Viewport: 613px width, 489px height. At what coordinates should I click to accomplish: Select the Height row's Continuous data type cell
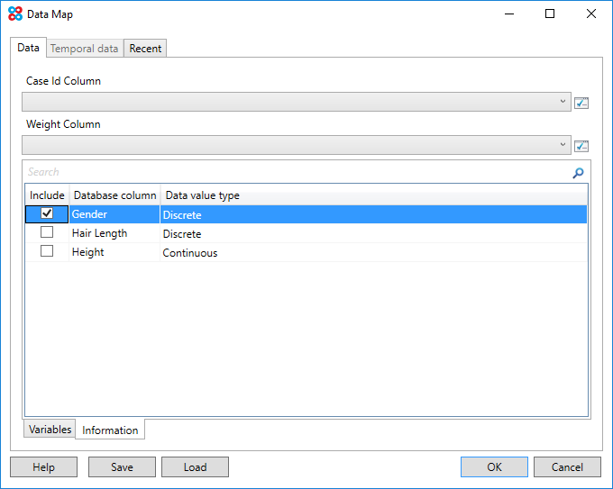(x=190, y=253)
